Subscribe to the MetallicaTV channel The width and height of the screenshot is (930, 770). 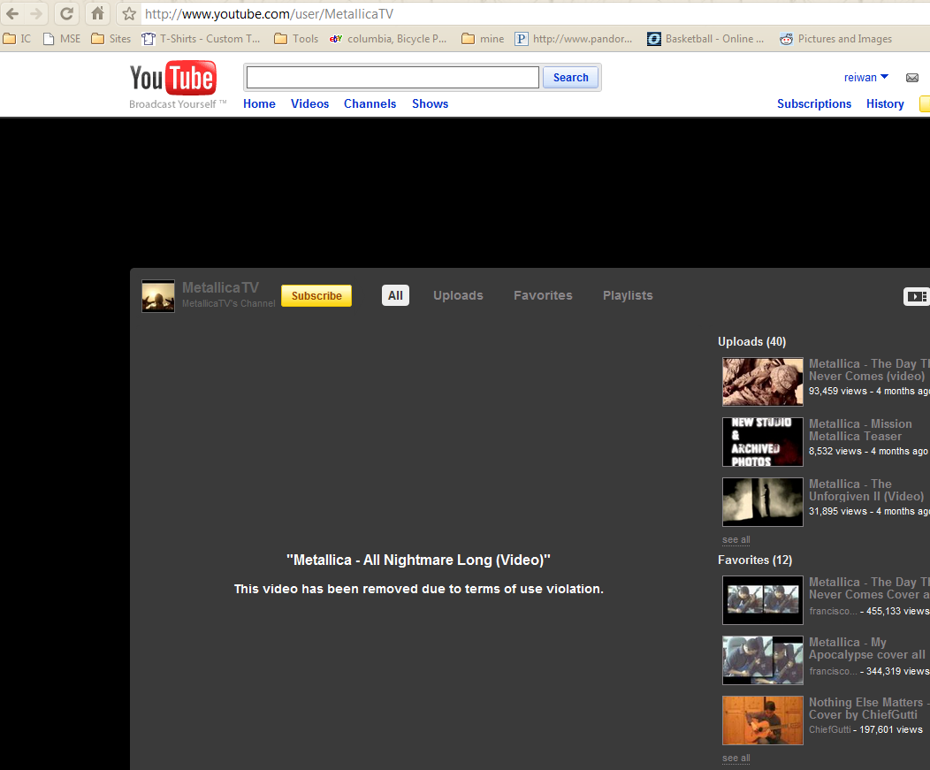pyautogui.click(x=316, y=295)
